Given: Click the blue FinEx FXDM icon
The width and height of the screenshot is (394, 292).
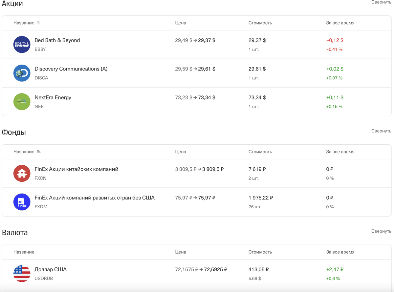Looking at the screenshot, I should [x=22, y=202].
